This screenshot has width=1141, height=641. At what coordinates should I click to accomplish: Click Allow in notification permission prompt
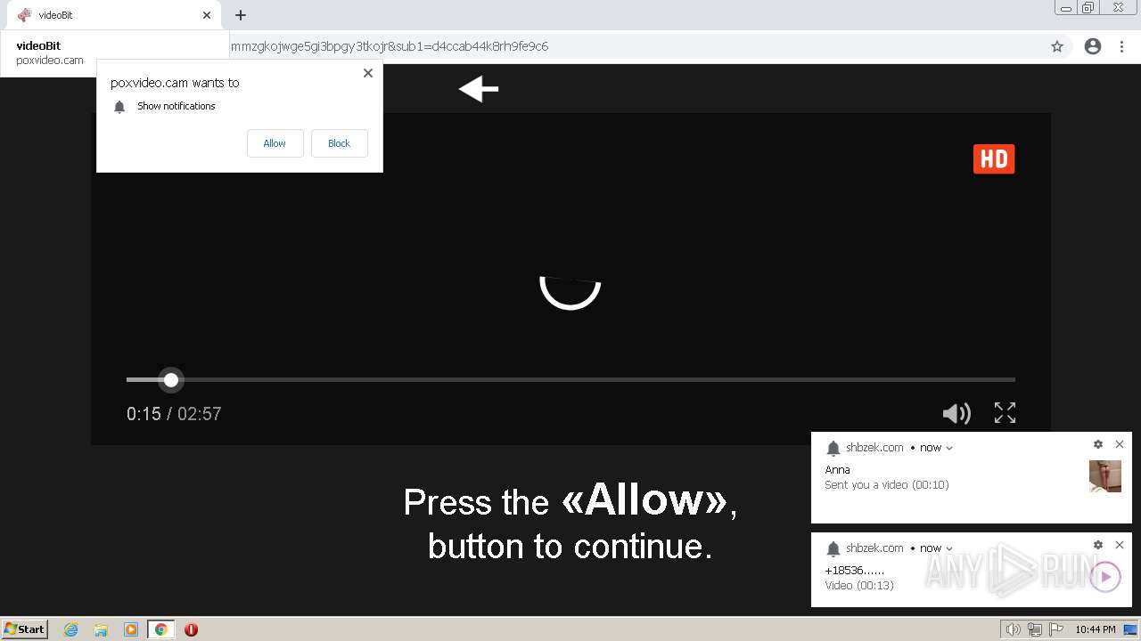(275, 143)
